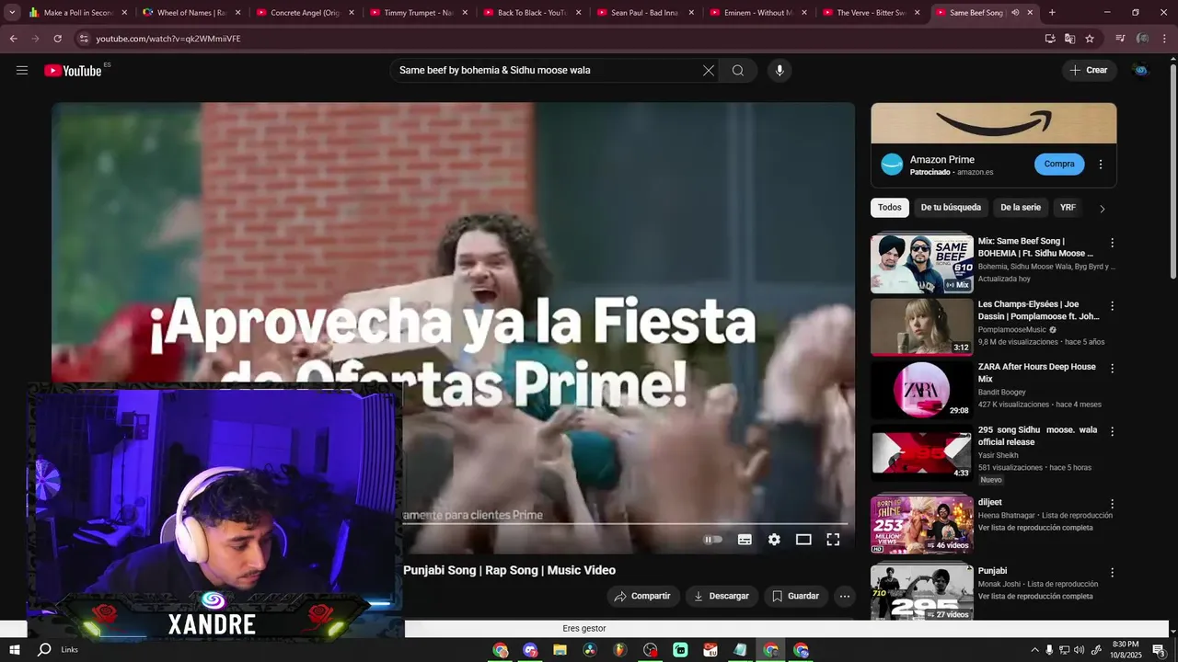The height and width of the screenshot is (662, 1178).
Task: Toggle subtitles on the video player
Action: (745, 540)
